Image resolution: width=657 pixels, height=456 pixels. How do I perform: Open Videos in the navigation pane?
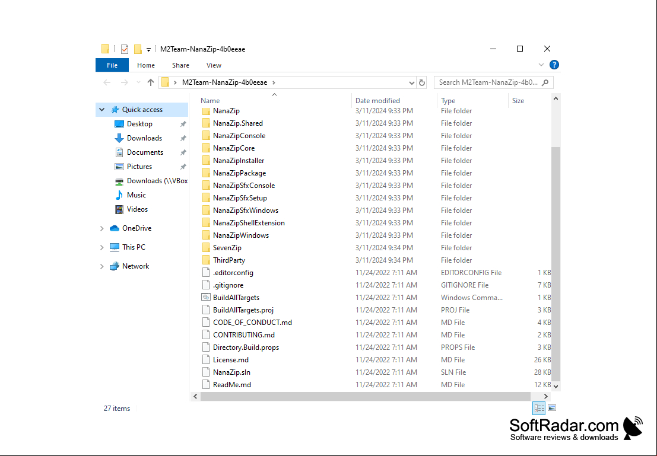(137, 209)
